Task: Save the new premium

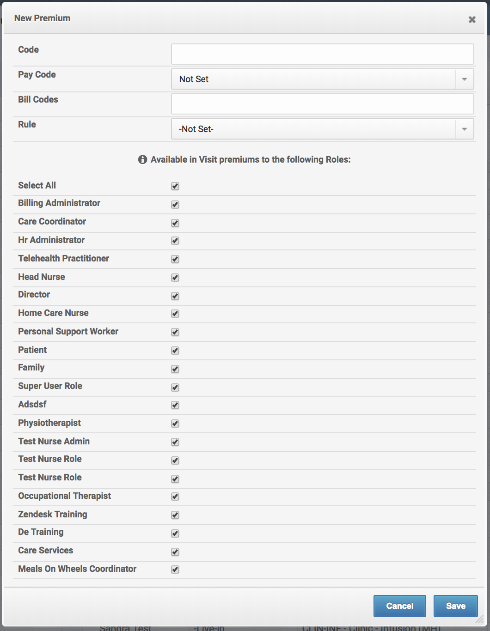Action: pyautogui.click(x=455, y=606)
